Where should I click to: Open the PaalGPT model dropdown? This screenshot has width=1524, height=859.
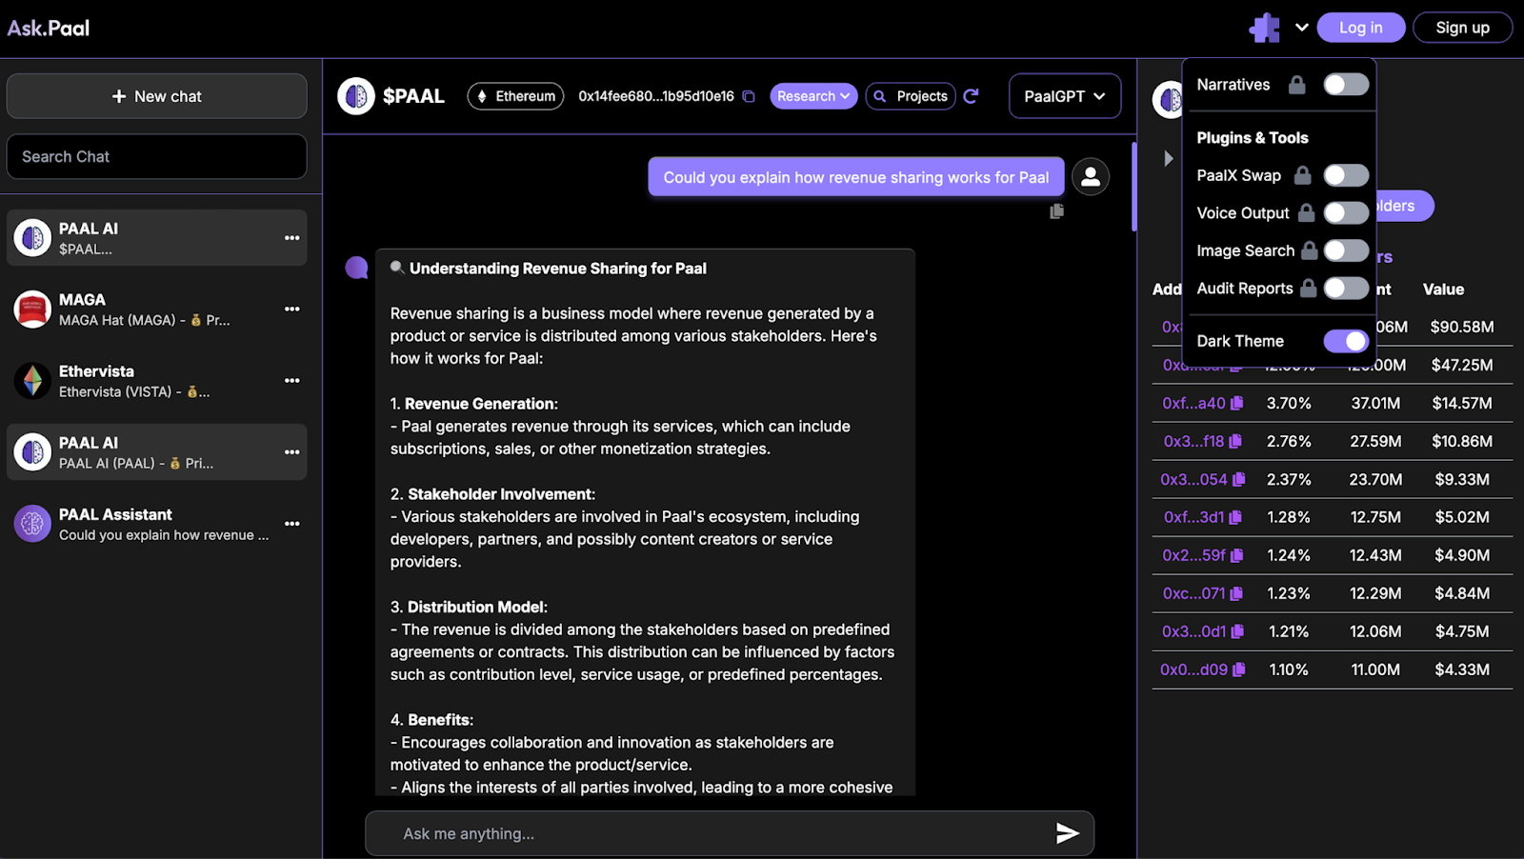1065,96
